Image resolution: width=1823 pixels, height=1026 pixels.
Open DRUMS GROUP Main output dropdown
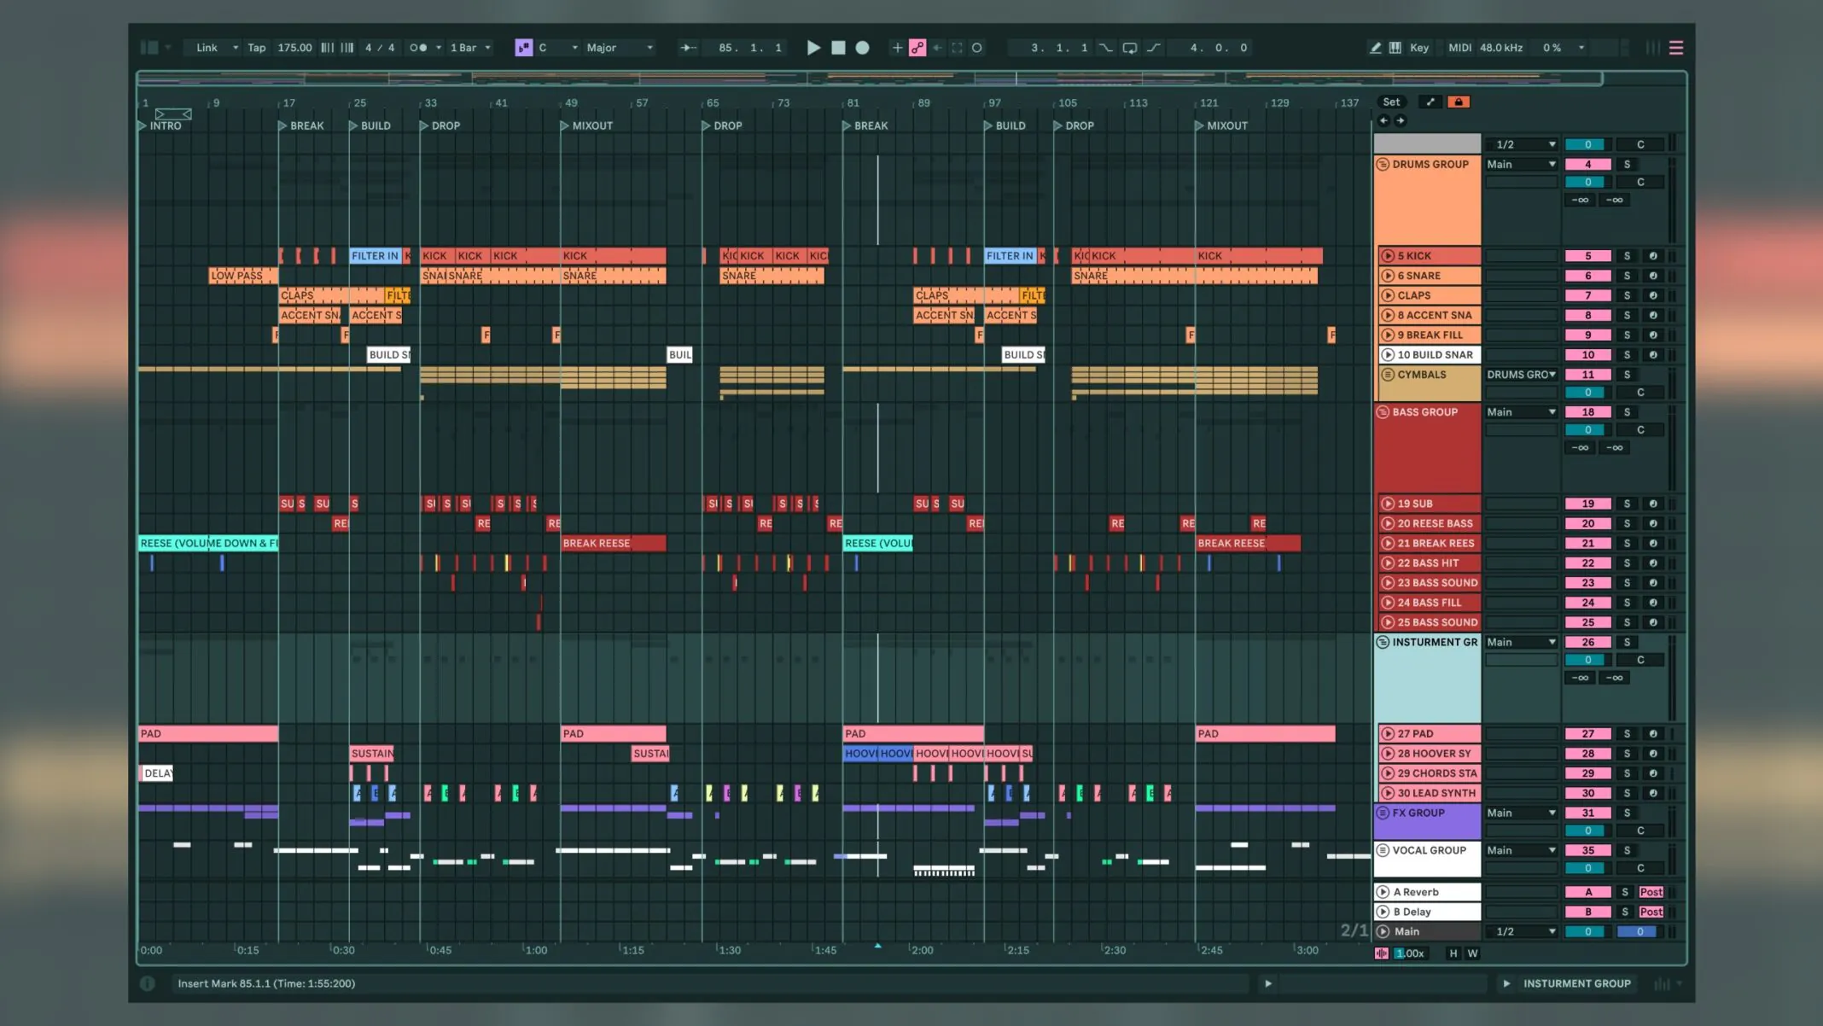[x=1522, y=164]
